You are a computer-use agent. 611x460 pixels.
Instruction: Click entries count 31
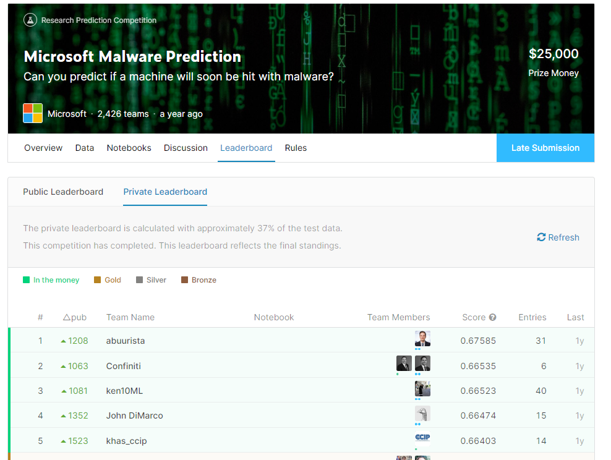541,341
